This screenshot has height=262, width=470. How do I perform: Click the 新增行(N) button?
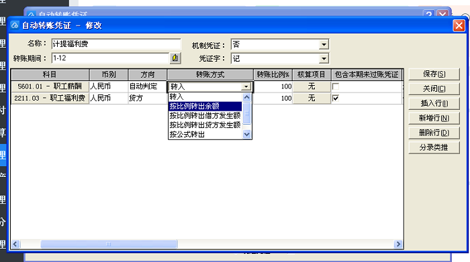click(434, 118)
